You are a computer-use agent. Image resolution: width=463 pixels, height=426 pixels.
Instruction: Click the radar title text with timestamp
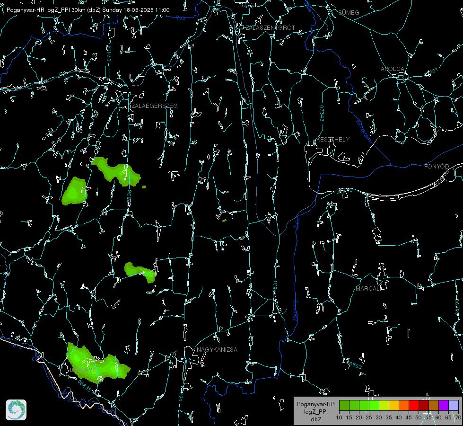[x=88, y=10]
